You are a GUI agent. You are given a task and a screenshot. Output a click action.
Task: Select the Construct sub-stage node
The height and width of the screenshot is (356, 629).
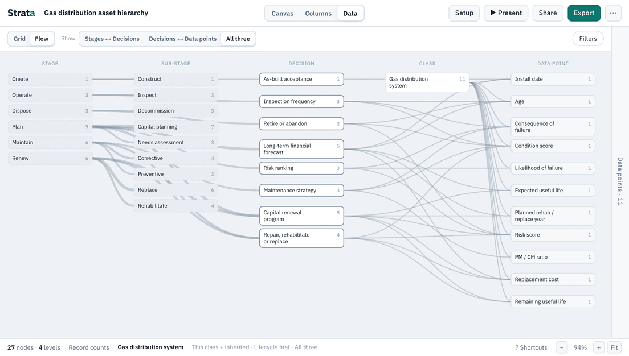point(175,79)
